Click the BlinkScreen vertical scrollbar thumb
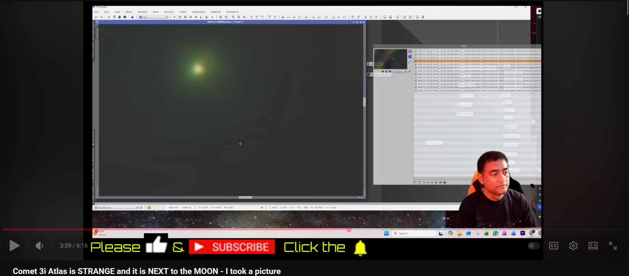The image size is (629, 276). coord(364,102)
